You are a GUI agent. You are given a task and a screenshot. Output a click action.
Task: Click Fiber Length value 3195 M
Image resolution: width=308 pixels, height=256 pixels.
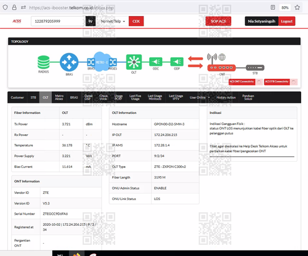[x=160, y=177]
